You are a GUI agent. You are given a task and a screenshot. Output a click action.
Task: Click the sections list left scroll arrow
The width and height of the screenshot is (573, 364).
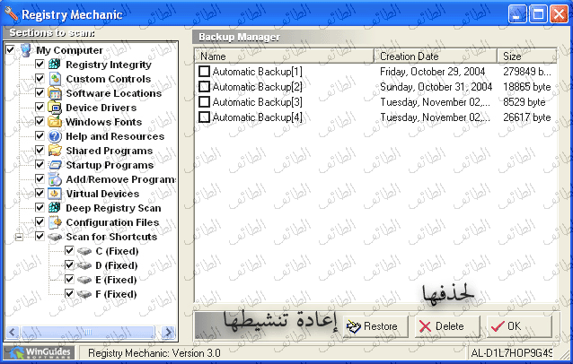[x=12, y=333]
